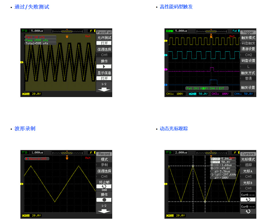Click the cyan CH2 50.0V channel label
Screen dimensions: 279x221
tap(198, 94)
